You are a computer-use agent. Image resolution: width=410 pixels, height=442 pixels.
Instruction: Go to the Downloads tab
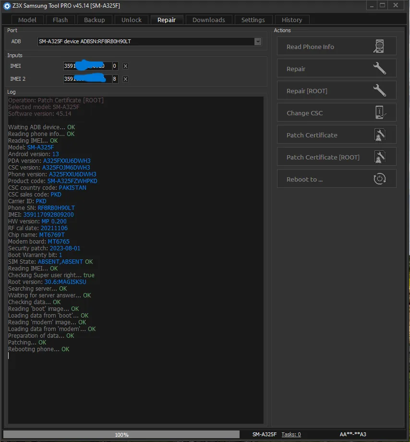point(208,20)
